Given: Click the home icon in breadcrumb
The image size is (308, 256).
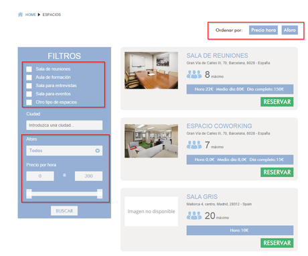Looking at the screenshot, I should (x=20, y=15).
